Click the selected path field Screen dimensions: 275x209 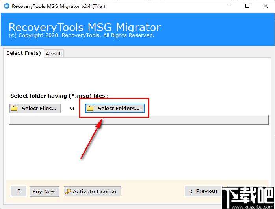point(139,120)
